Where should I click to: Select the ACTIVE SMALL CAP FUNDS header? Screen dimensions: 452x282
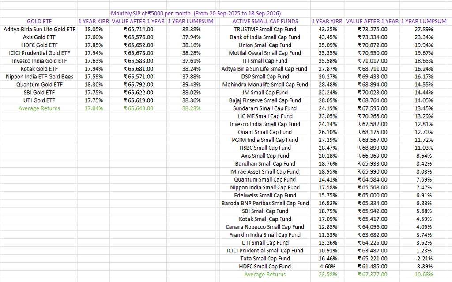[265, 21]
